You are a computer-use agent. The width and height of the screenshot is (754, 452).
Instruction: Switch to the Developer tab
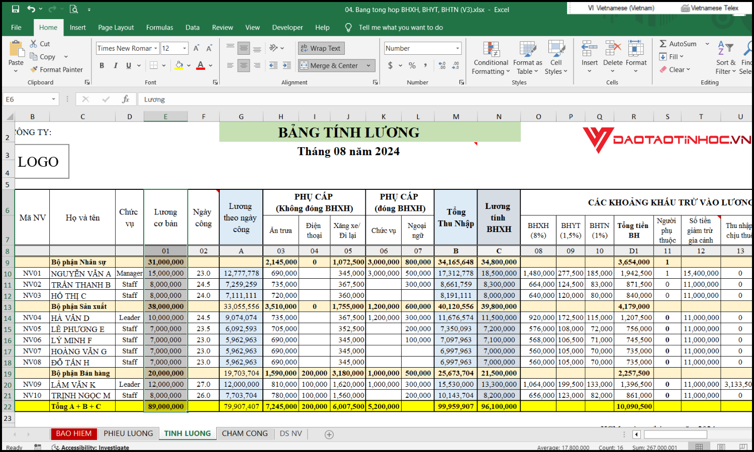(288, 28)
